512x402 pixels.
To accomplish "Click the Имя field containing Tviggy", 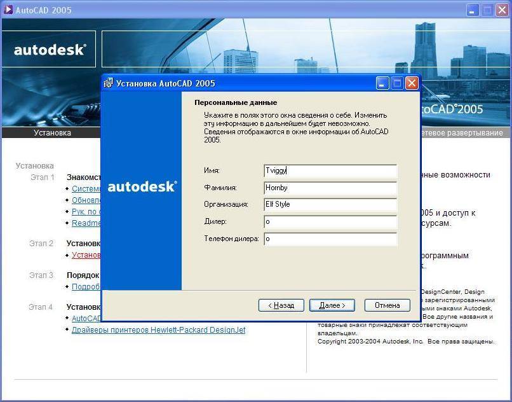I will point(330,170).
